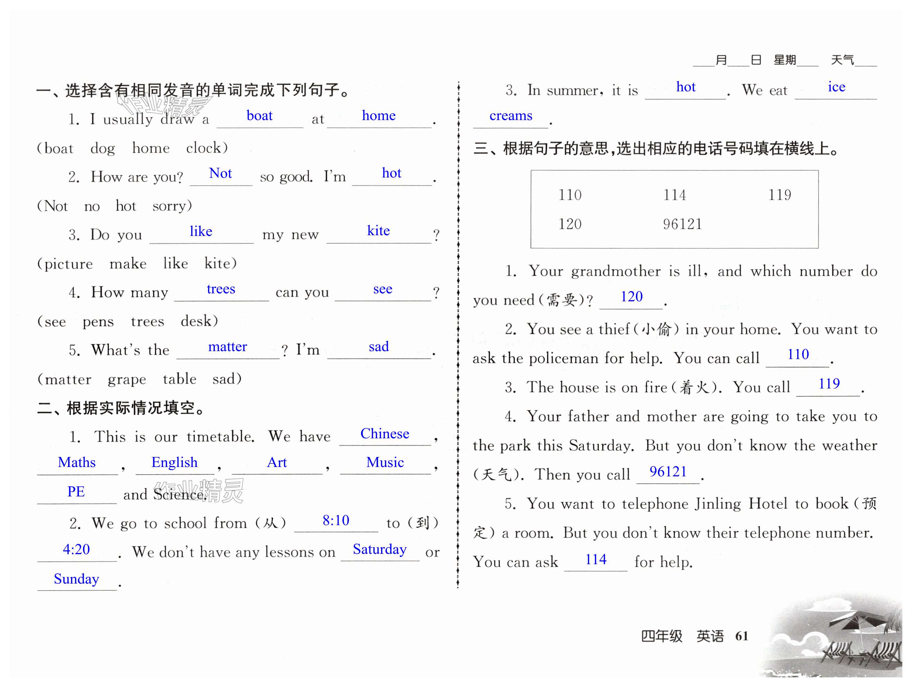Click the answer '114' before 'for help'

596,560
